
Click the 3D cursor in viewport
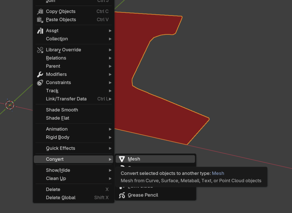coord(10,105)
